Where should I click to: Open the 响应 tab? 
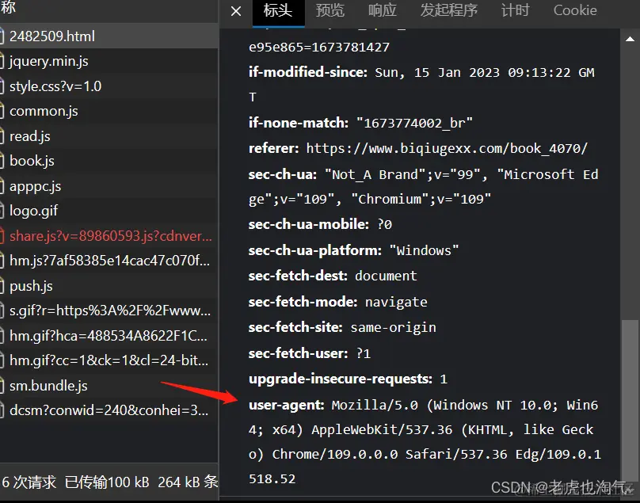point(382,10)
